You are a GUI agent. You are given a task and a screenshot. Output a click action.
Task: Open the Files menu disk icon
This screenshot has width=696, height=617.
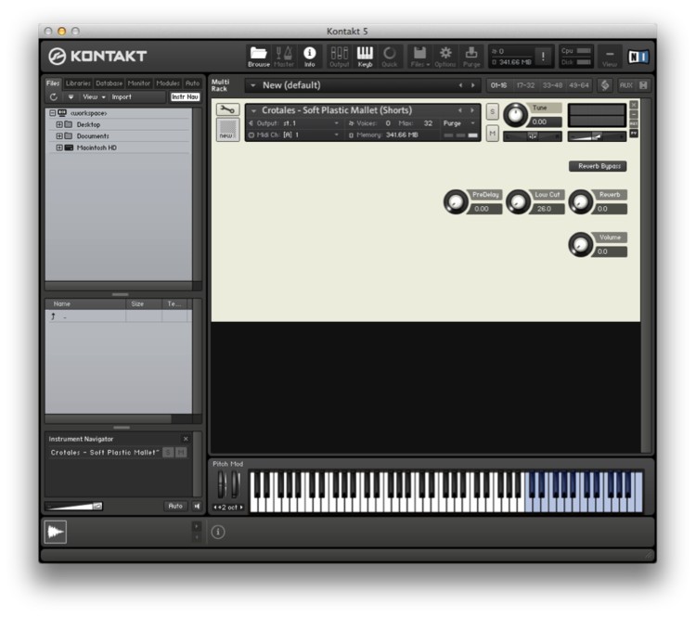[419, 57]
